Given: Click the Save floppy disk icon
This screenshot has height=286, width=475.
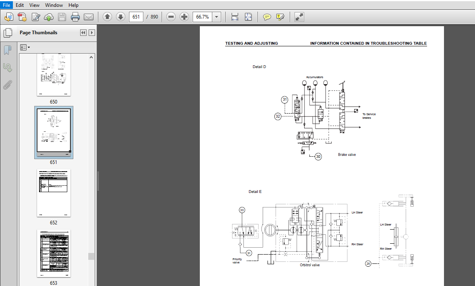Looking at the screenshot, I should coord(62,17).
